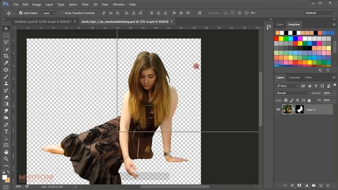Image resolution: width=338 pixels, height=190 pixels.
Task: Toggle Lock image pixels brush icon
Action: click(x=292, y=100)
